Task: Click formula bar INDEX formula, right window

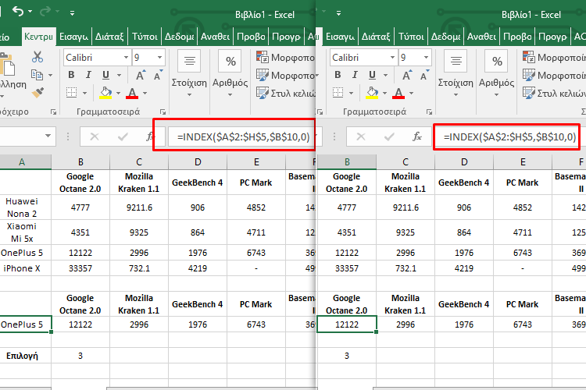Action: 509,137
